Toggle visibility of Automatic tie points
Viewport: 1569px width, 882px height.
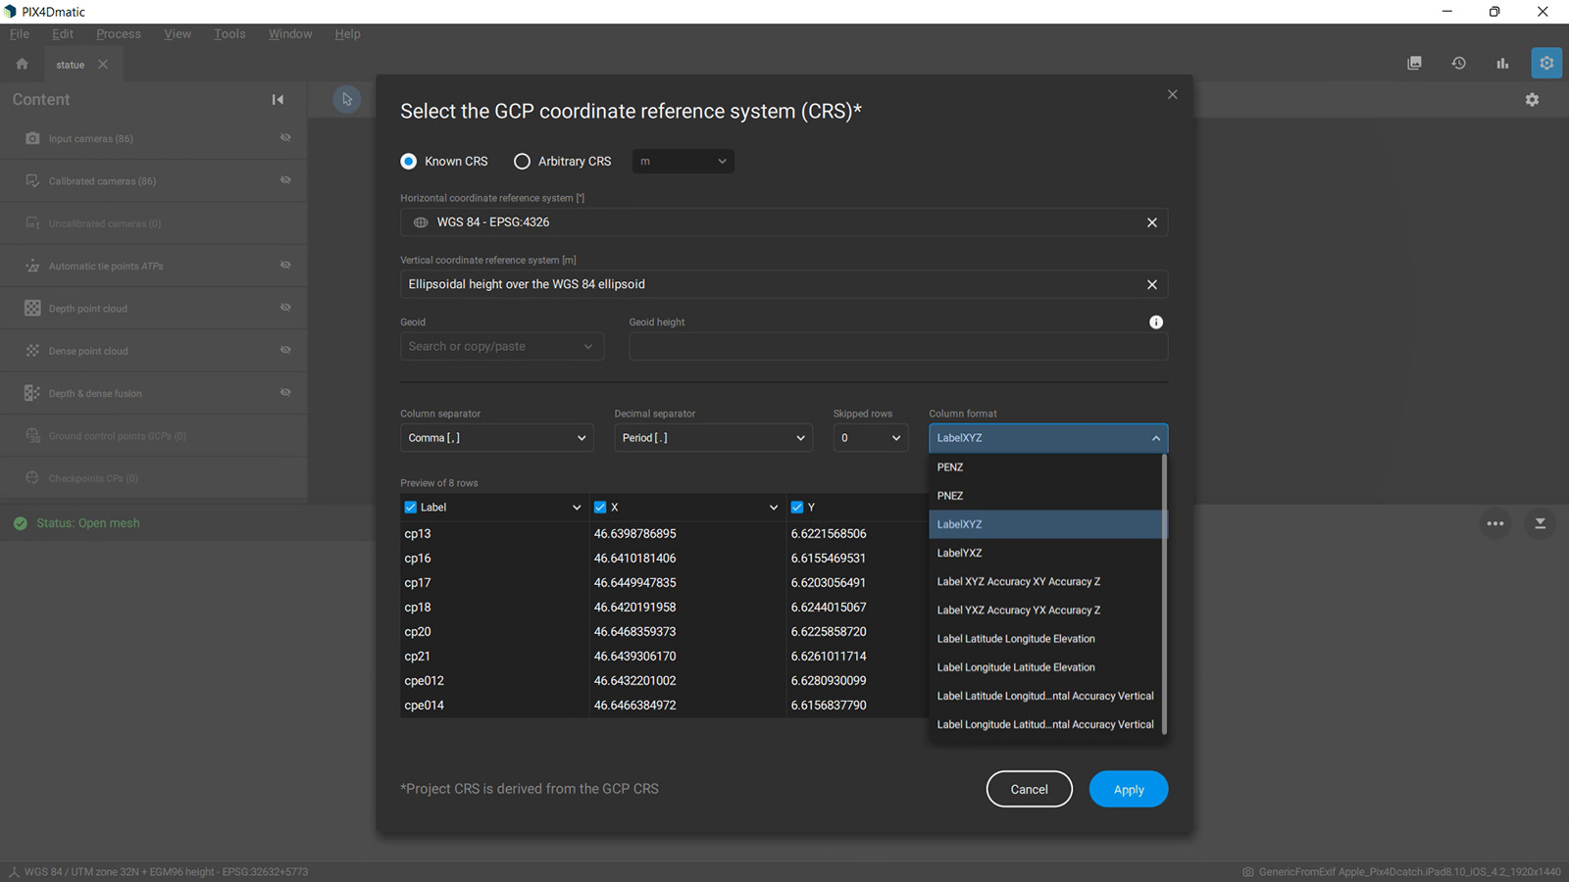pos(285,265)
